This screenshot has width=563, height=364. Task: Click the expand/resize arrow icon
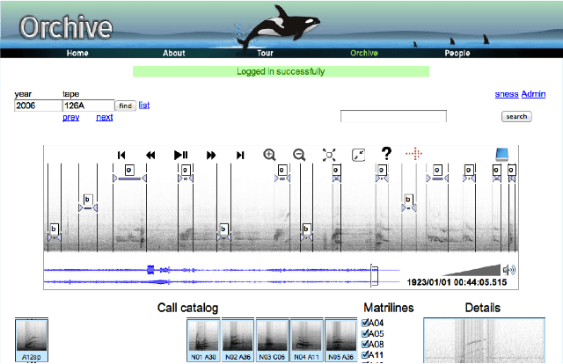[x=358, y=155]
